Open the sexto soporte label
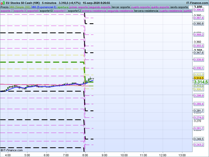The width and height of the screenshot is (209, 157). click(179, 7)
